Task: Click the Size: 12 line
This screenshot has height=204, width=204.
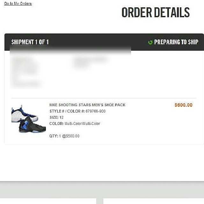Action: point(56,117)
